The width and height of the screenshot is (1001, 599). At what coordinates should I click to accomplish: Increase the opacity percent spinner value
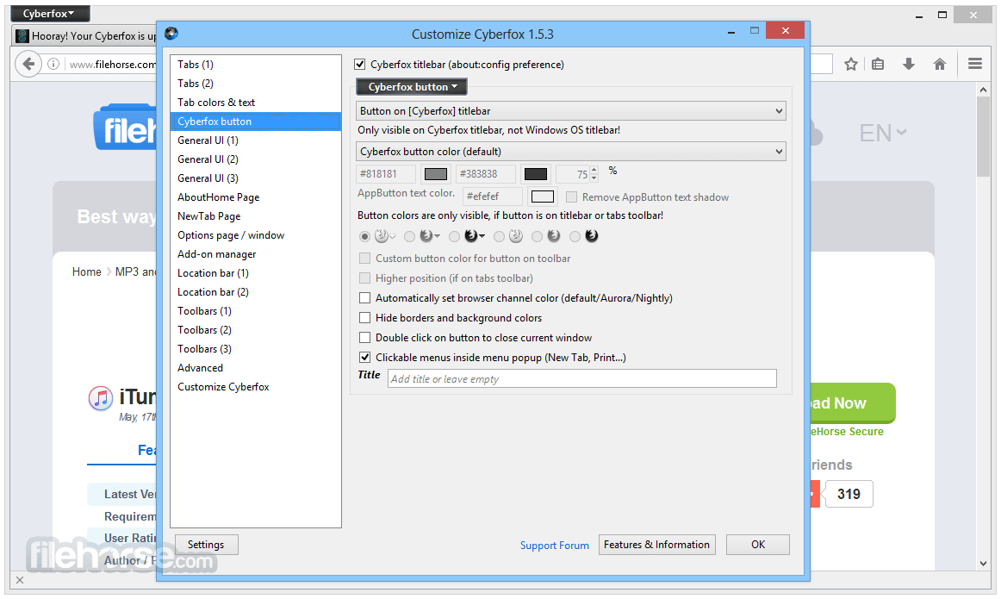click(594, 170)
